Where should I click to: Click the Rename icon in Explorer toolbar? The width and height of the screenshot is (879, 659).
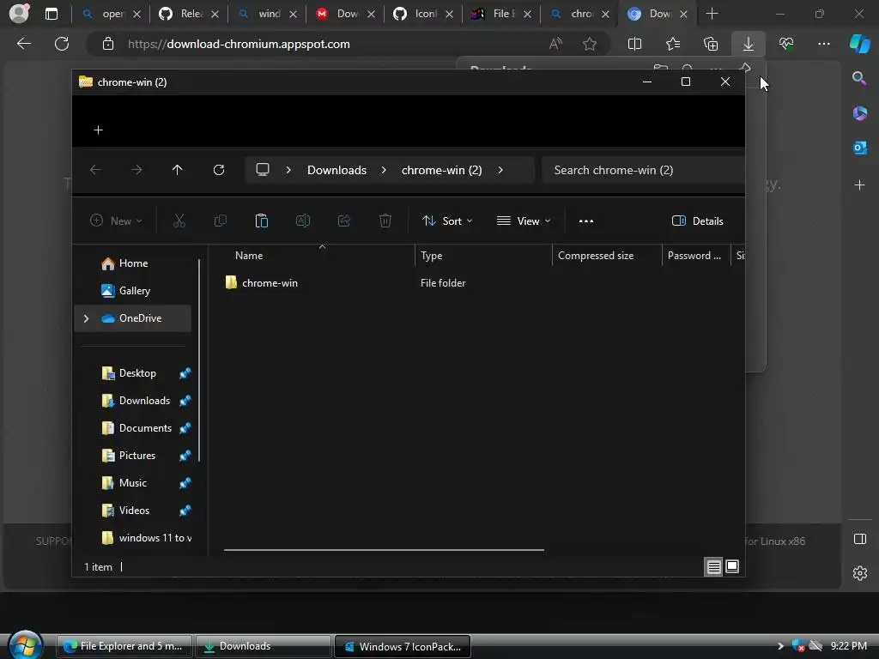point(303,221)
